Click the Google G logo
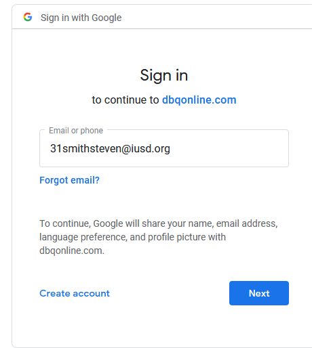 pos(28,17)
